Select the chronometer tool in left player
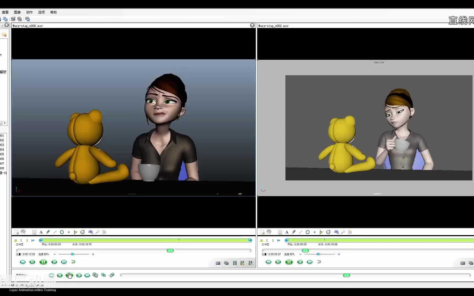Screen dimensions: 474x296 pos(82,232)
